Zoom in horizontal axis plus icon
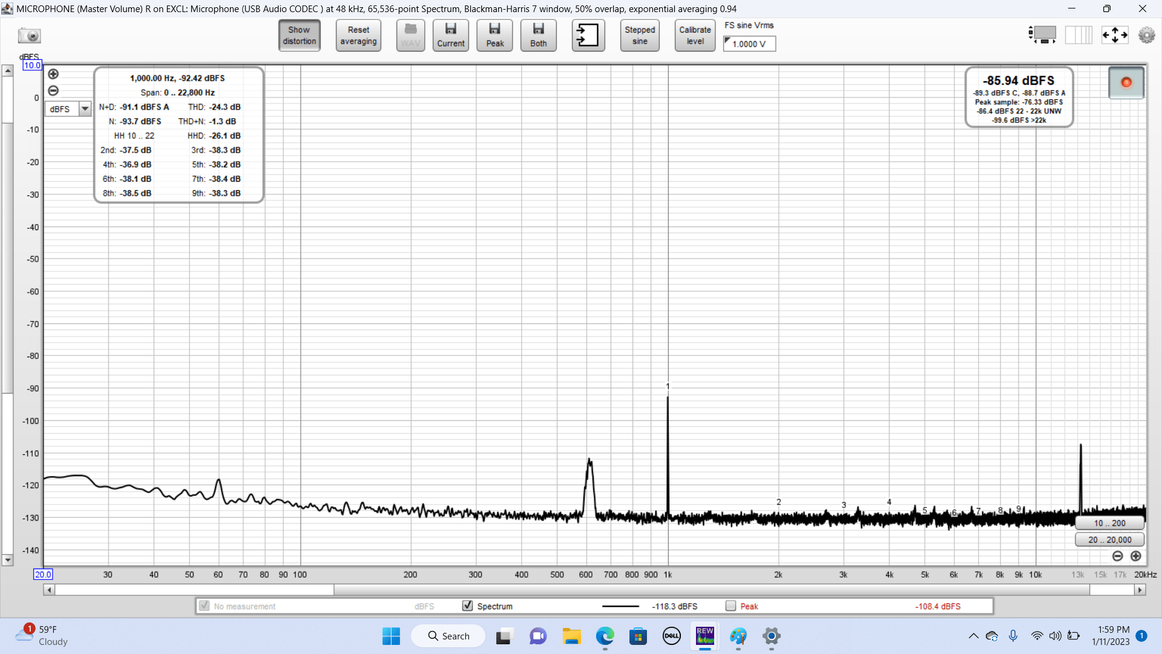1162x654 pixels. pyautogui.click(x=1136, y=556)
